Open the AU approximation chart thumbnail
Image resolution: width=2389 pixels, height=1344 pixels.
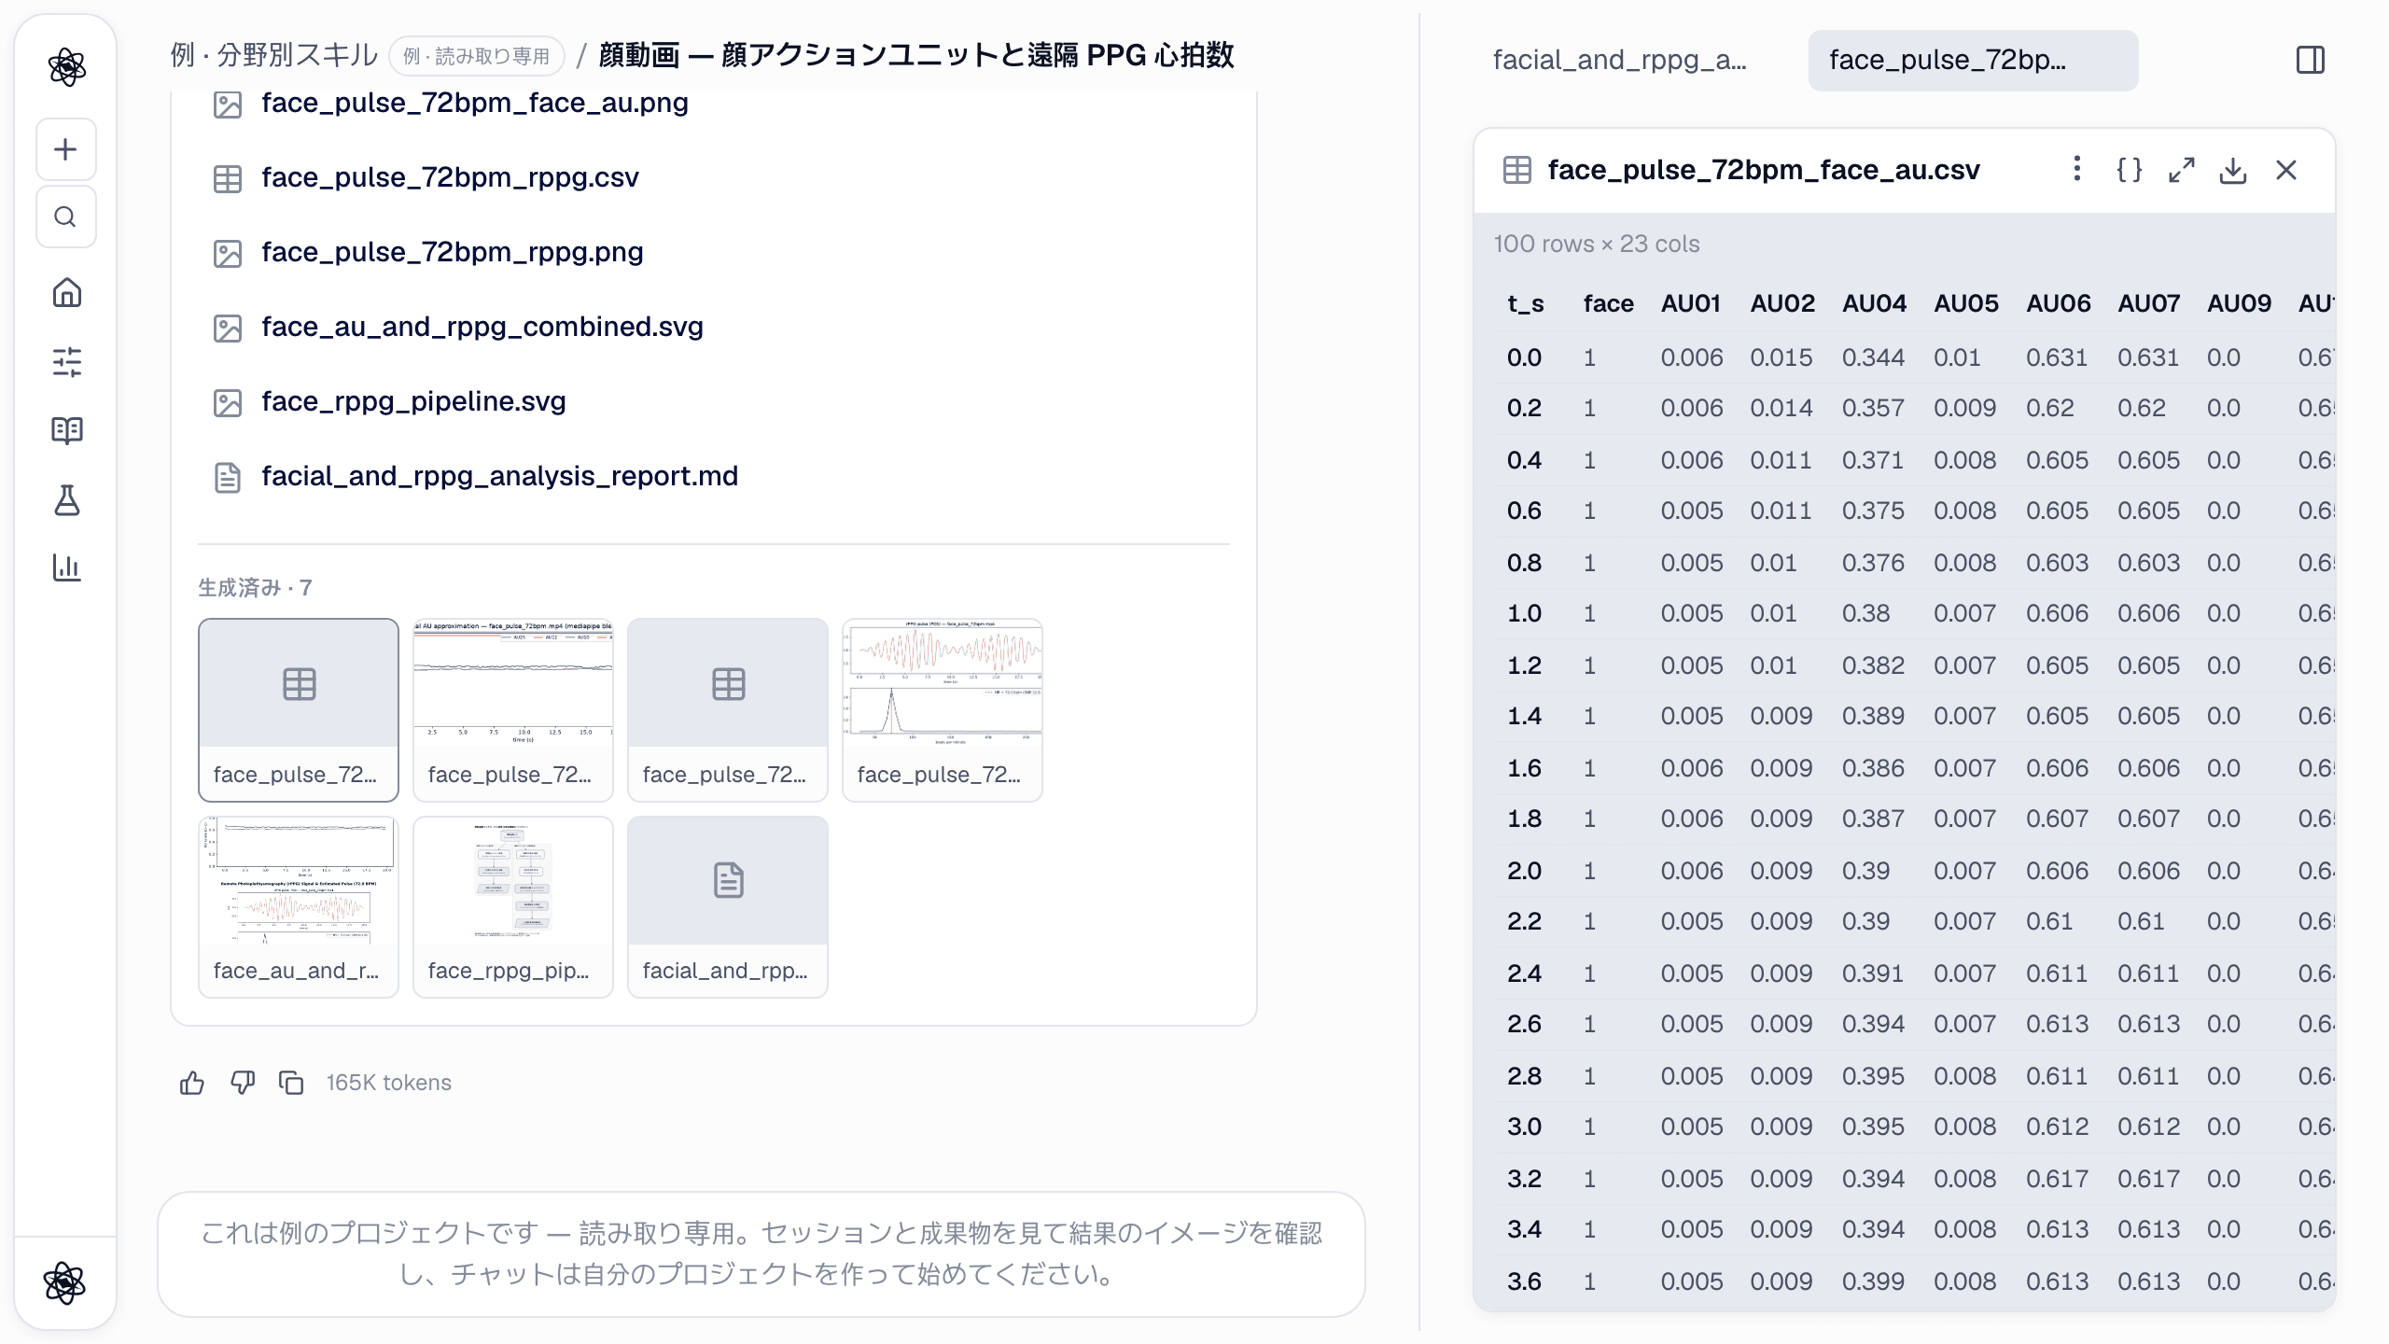tap(513, 709)
